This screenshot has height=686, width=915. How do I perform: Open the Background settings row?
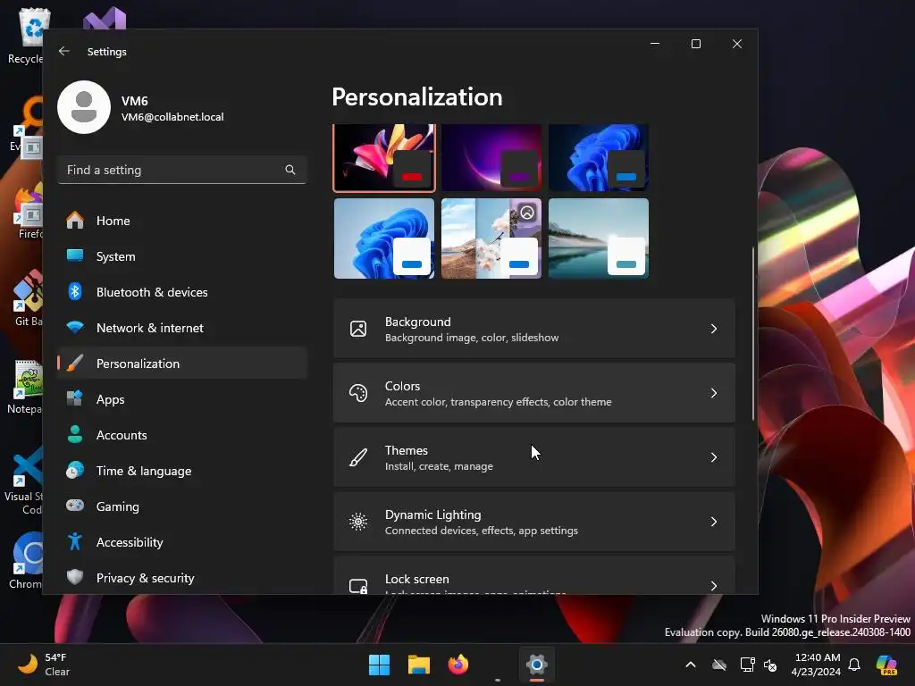coord(534,329)
